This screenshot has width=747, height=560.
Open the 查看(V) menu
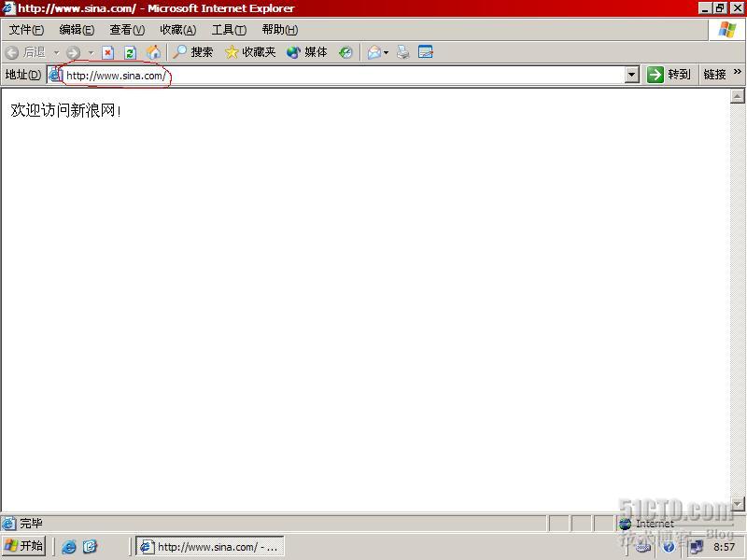(x=127, y=30)
